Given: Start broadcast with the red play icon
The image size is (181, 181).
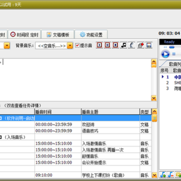Looking at the screenshot, I should tap(100, 45).
